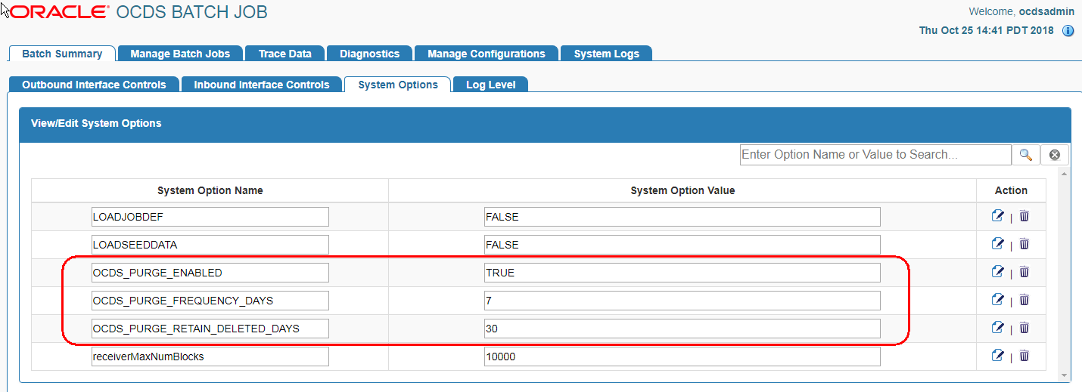
Task: Click the OCDS_PURGE_RETAIN_DELETED_DAYS name field
Action: click(x=210, y=329)
